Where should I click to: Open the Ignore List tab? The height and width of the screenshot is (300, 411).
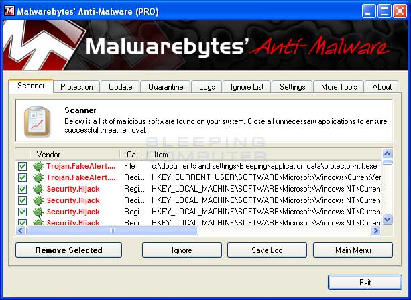(x=247, y=87)
